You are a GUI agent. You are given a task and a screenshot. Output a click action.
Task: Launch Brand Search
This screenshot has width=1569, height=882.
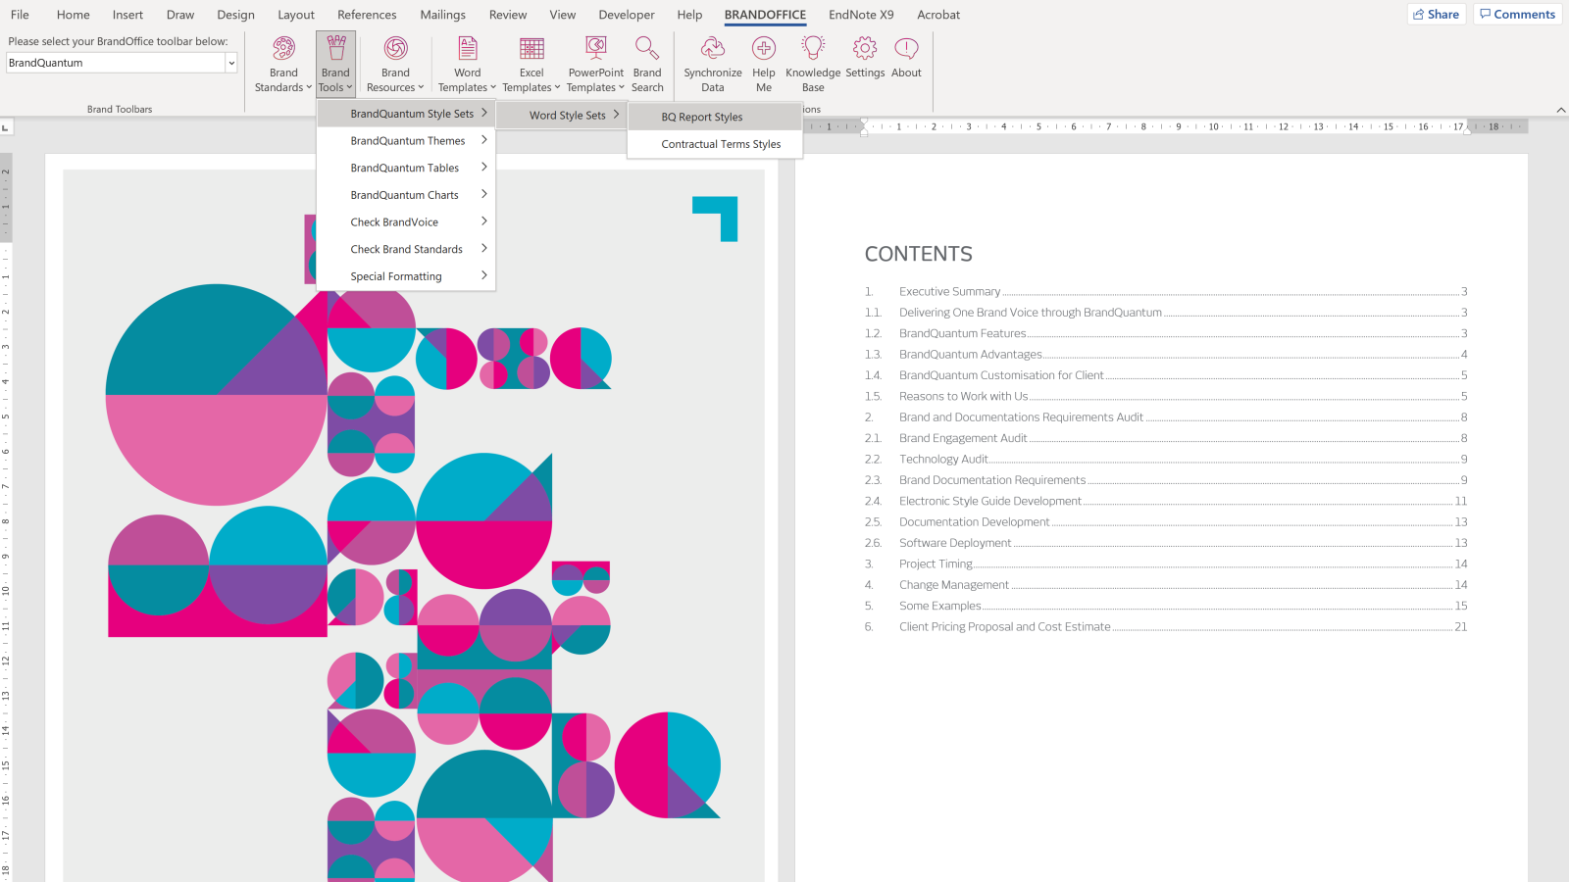pos(647,63)
